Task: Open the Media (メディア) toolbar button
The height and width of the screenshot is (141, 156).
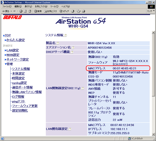Action: (x=64, y=11)
